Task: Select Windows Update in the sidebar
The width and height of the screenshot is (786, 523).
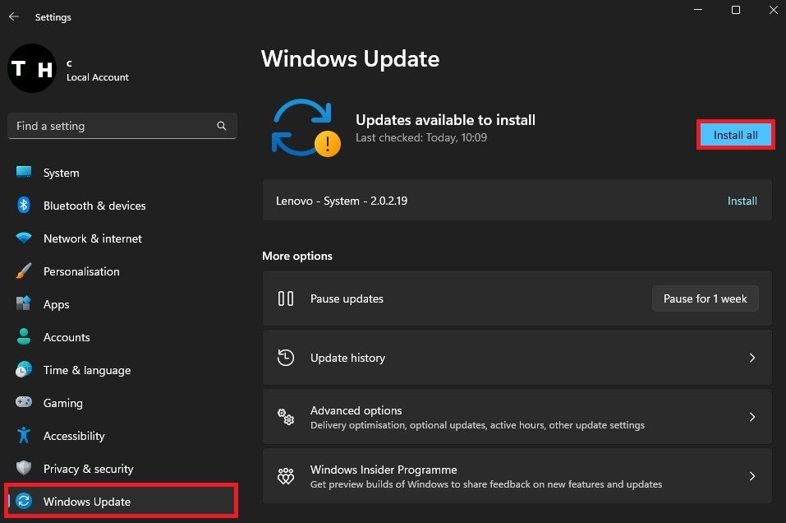Action: (x=86, y=502)
